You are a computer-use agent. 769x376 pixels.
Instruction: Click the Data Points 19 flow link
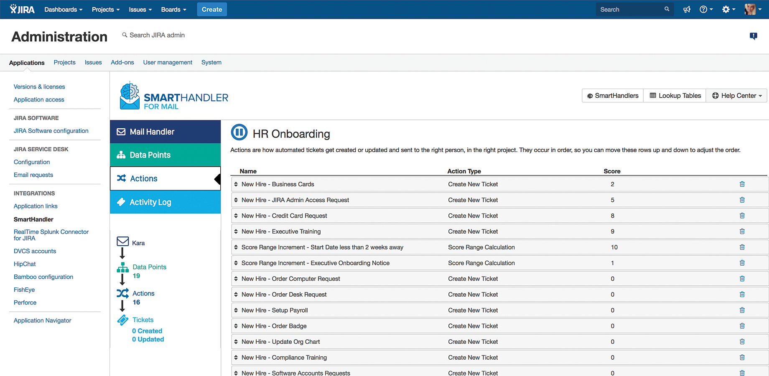(x=149, y=271)
